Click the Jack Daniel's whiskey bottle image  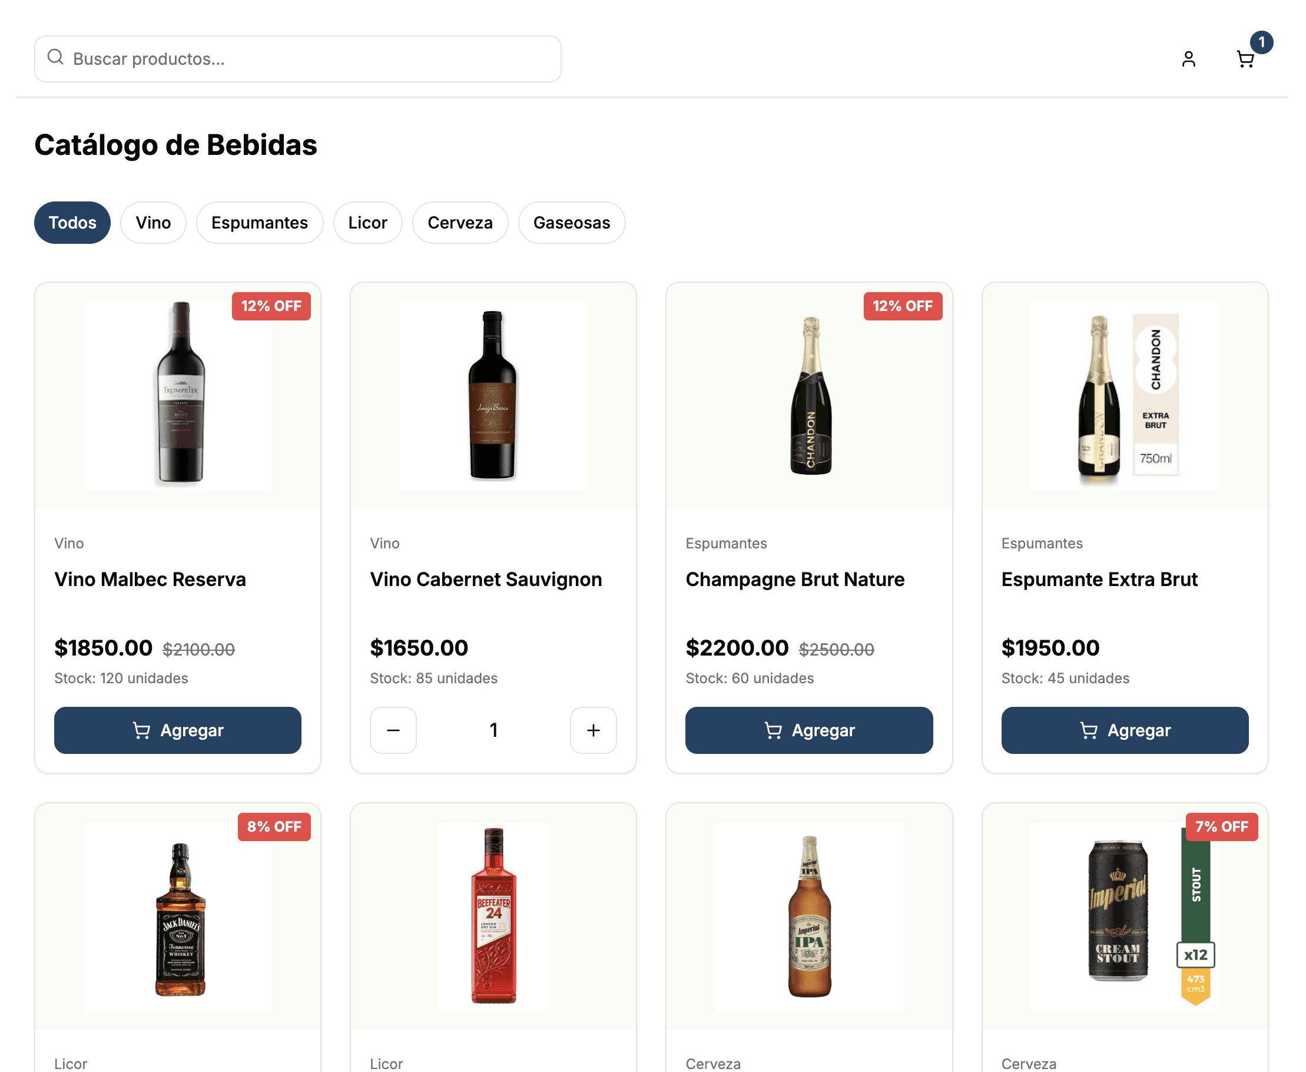[x=178, y=916]
